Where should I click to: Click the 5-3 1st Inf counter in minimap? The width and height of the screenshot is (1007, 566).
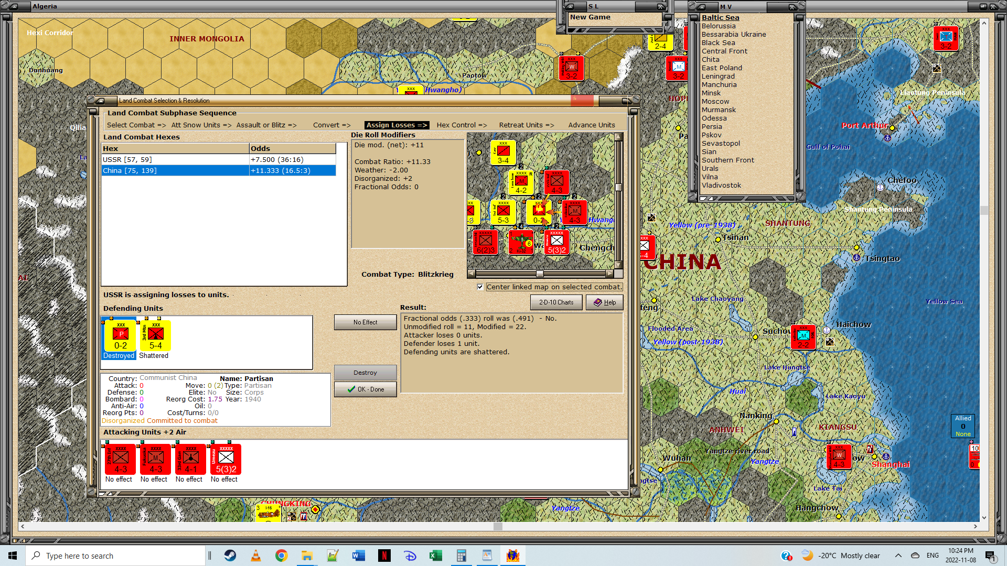coord(503,212)
